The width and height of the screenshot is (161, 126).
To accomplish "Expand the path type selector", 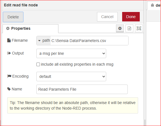I will click(44, 41).
